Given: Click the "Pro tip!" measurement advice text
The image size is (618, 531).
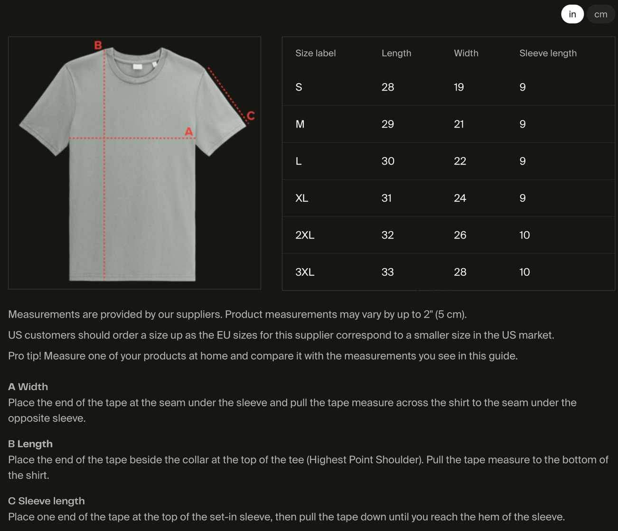Looking at the screenshot, I should [x=262, y=356].
